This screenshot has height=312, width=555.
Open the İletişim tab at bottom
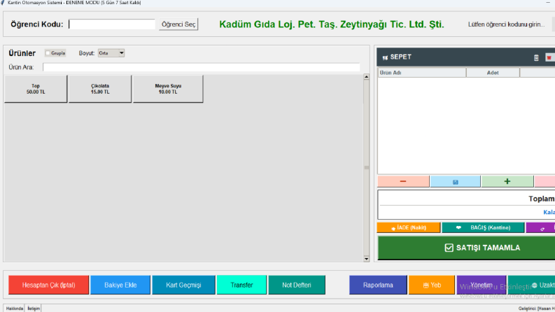[x=34, y=309]
